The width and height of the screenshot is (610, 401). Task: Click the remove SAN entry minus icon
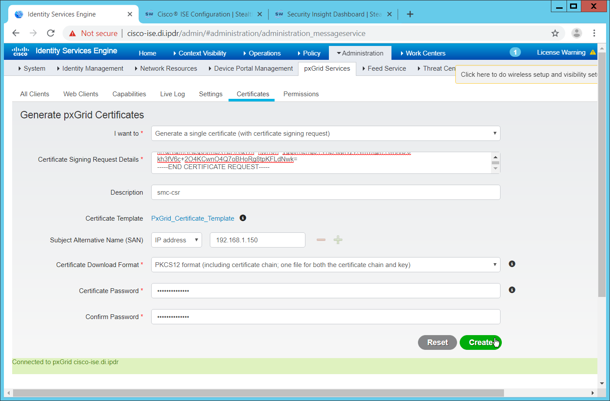coord(321,240)
